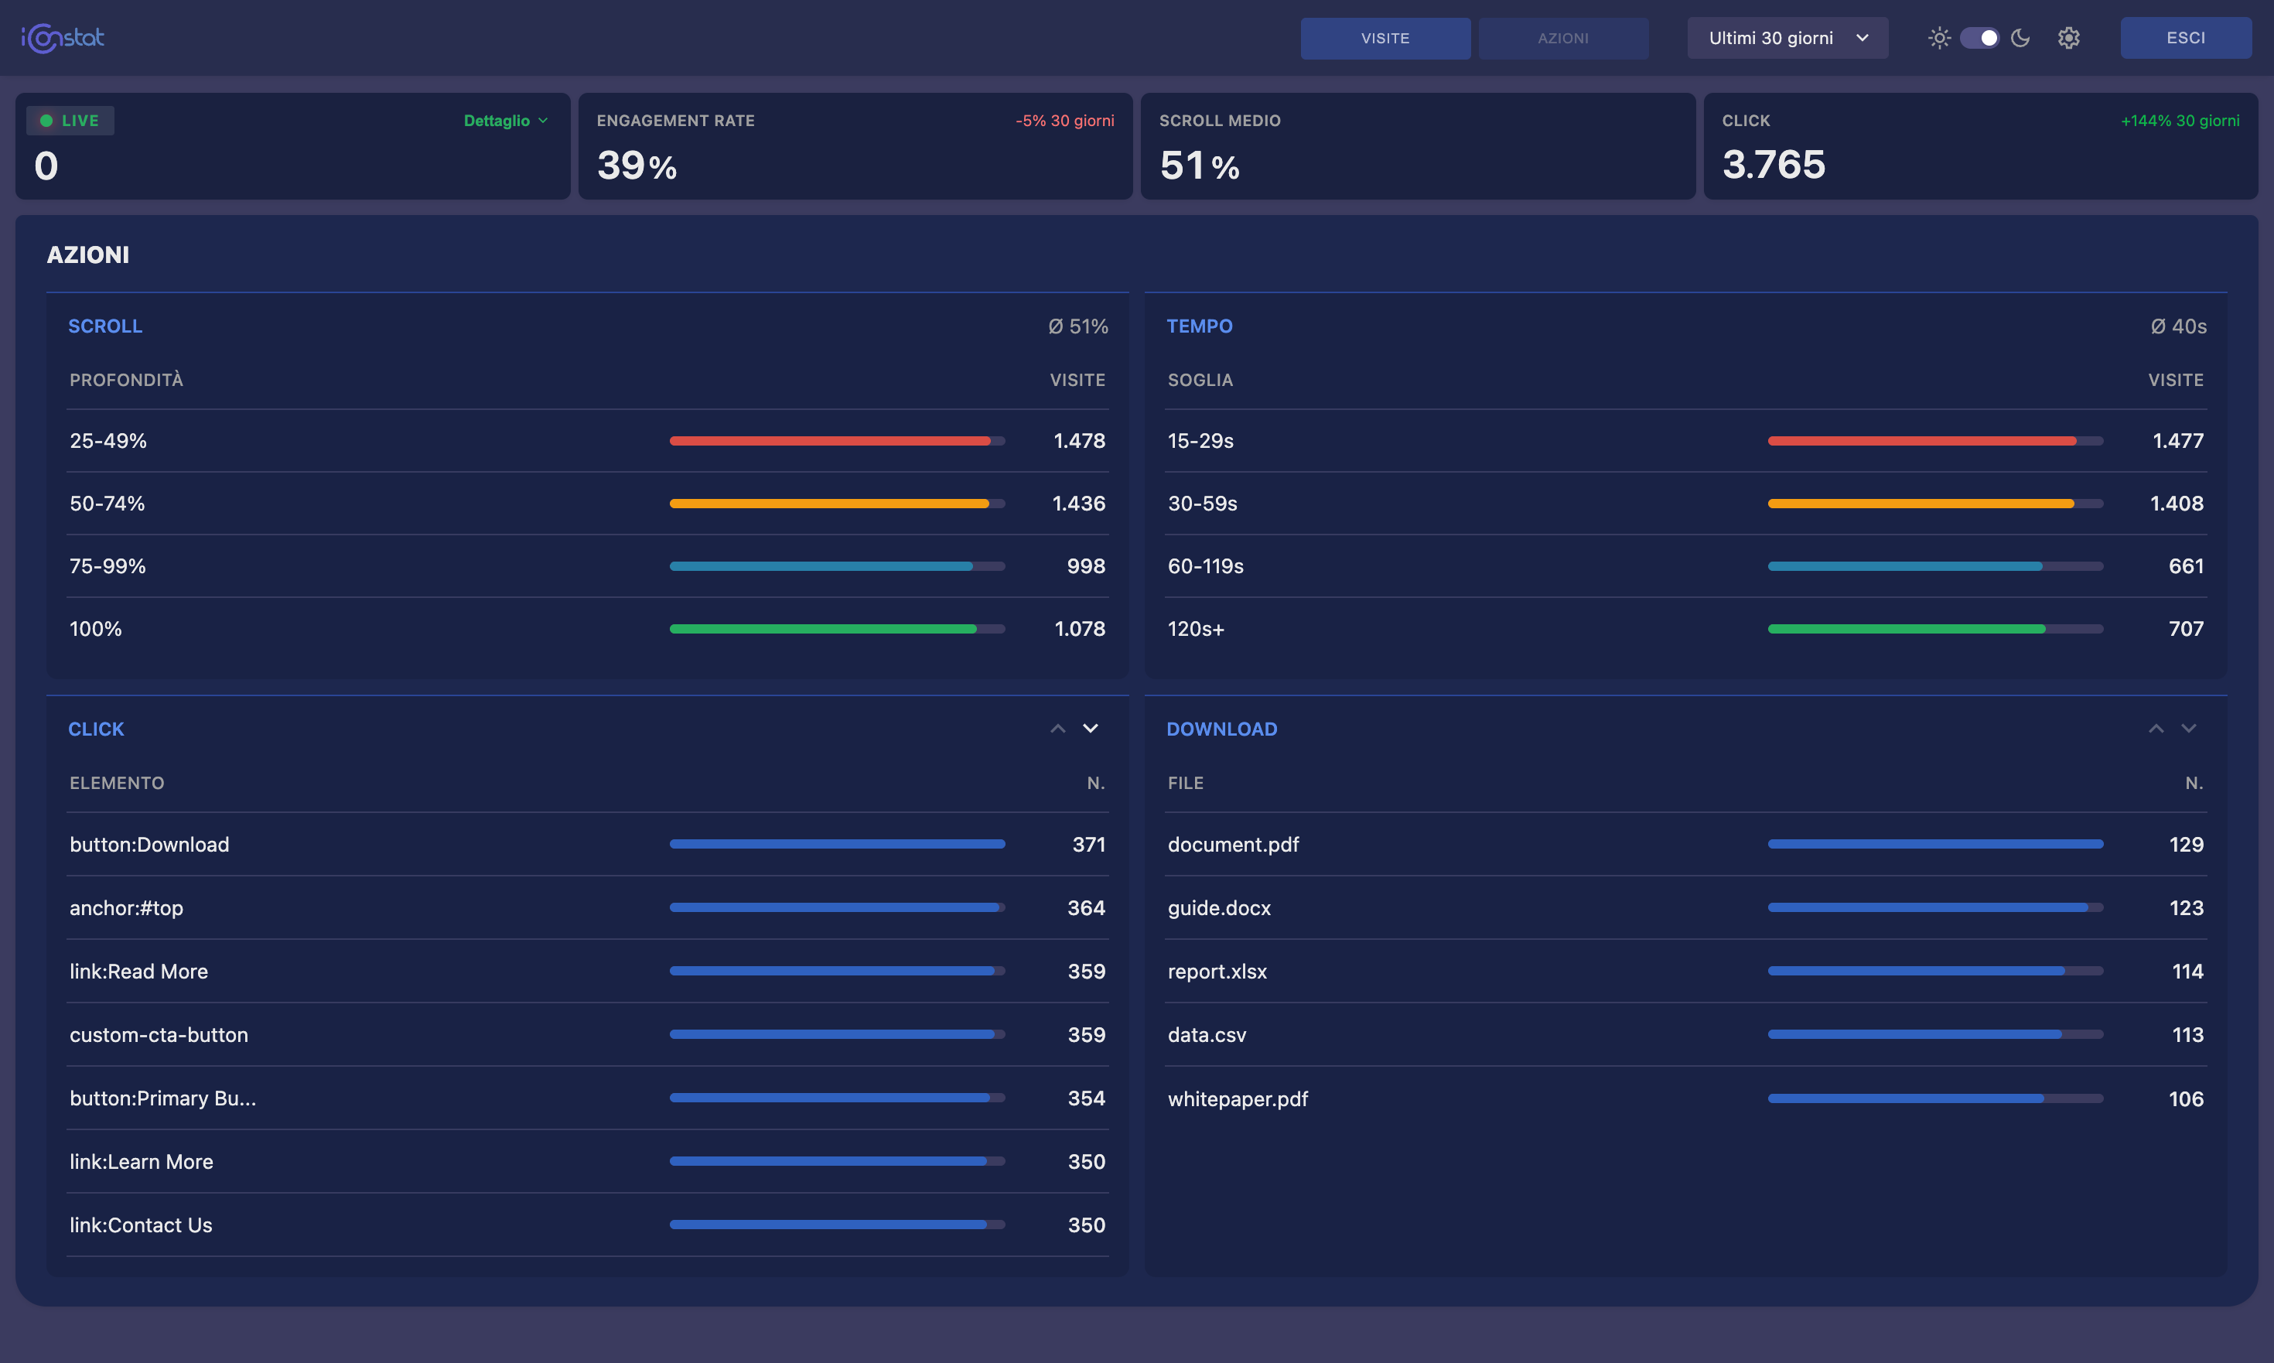Flip the theme toggle switch
This screenshot has height=1363, width=2274.
(1980, 38)
